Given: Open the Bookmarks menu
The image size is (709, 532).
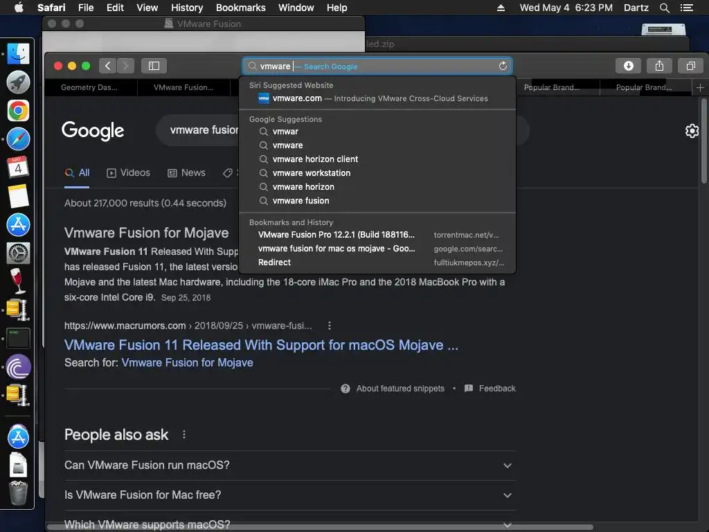Looking at the screenshot, I should [x=240, y=8].
